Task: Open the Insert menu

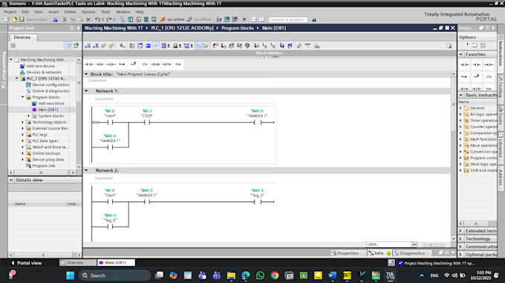Action: (x=53, y=12)
